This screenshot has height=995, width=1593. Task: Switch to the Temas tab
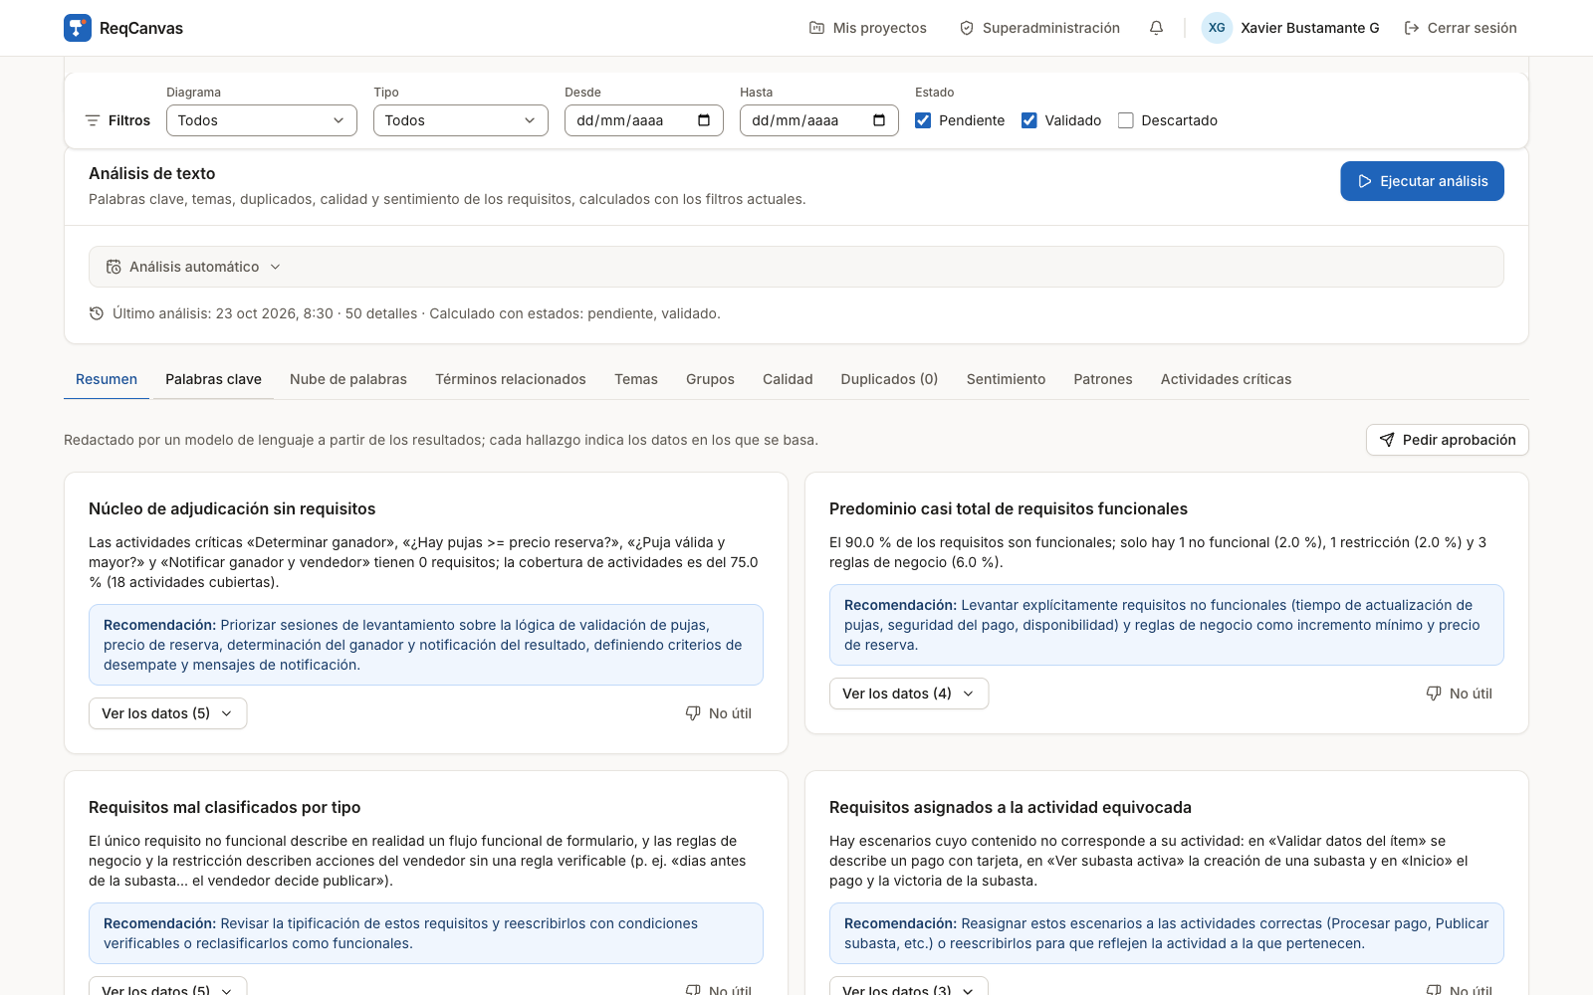point(636,379)
